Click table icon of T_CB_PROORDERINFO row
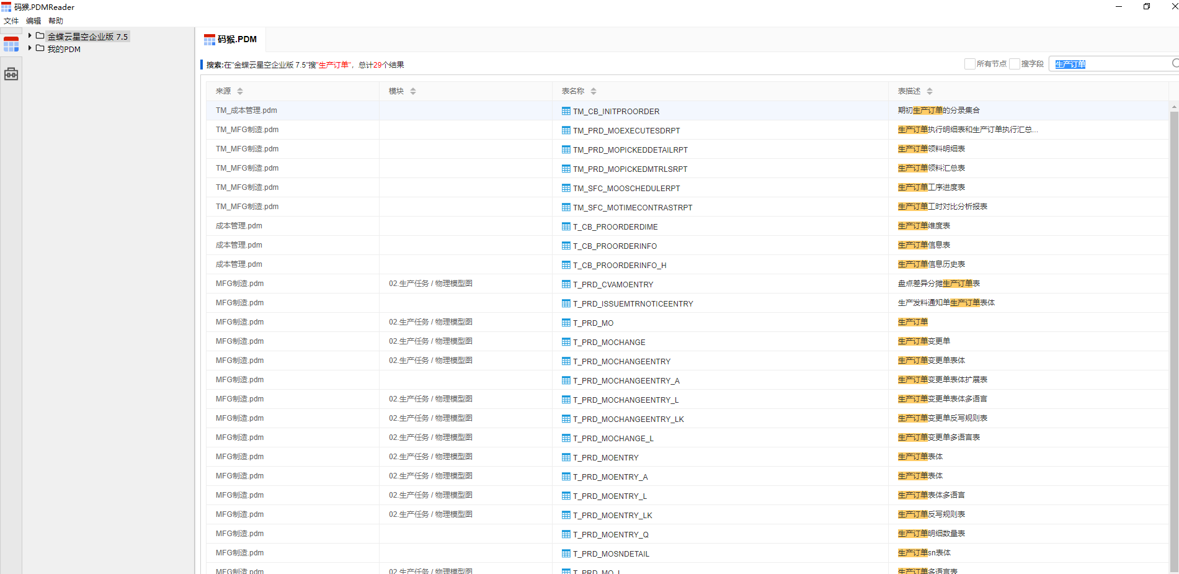 point(566,246)
